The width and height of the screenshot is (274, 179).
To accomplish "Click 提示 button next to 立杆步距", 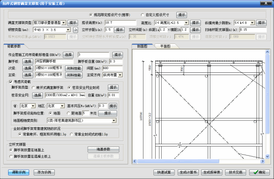I will click(119, 30).
